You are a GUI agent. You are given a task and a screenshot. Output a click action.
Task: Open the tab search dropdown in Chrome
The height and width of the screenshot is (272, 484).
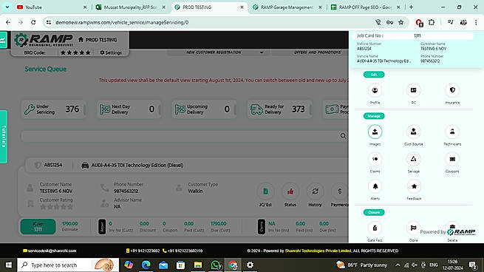[x=7, y=7]
